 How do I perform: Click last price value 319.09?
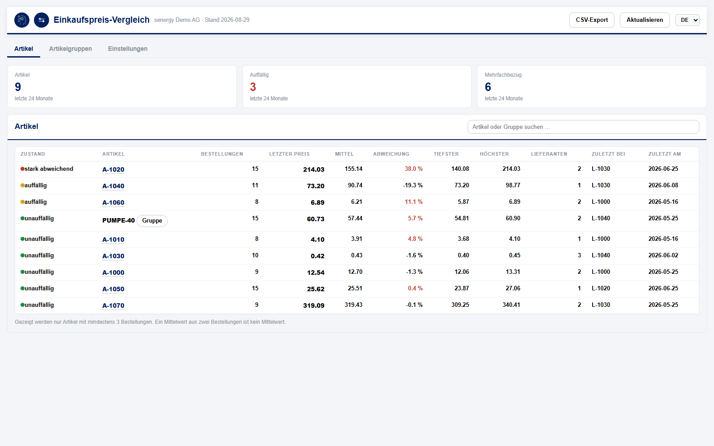(314, 306)
